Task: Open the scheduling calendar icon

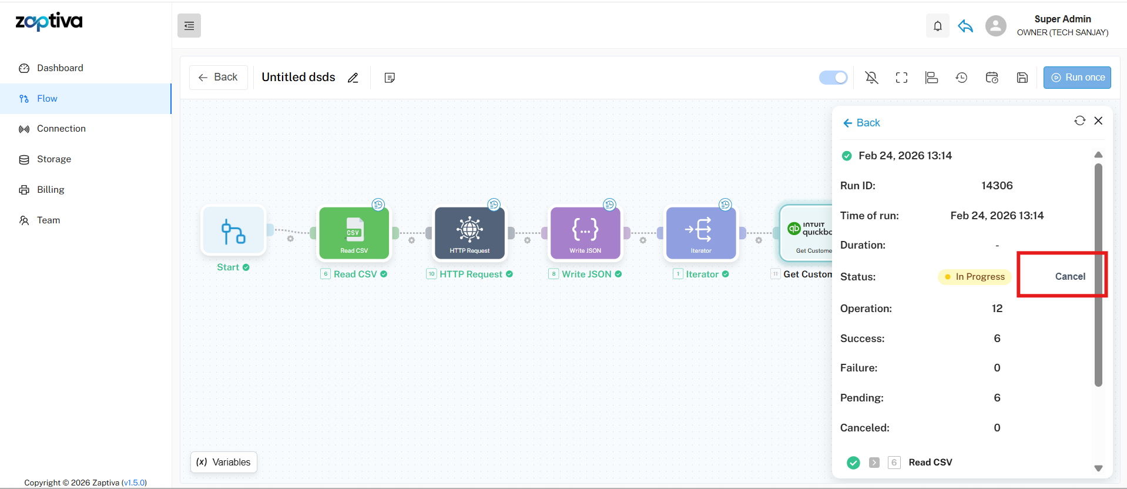Action: pos(992,78)
